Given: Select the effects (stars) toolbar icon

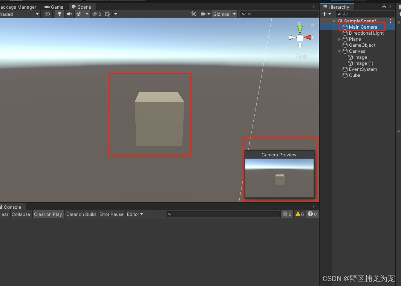Looking at the screenshot, I should click(x=78, y=14).
